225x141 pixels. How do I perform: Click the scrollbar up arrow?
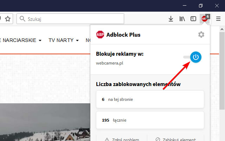pyautogui.click(x=222, y=29)
